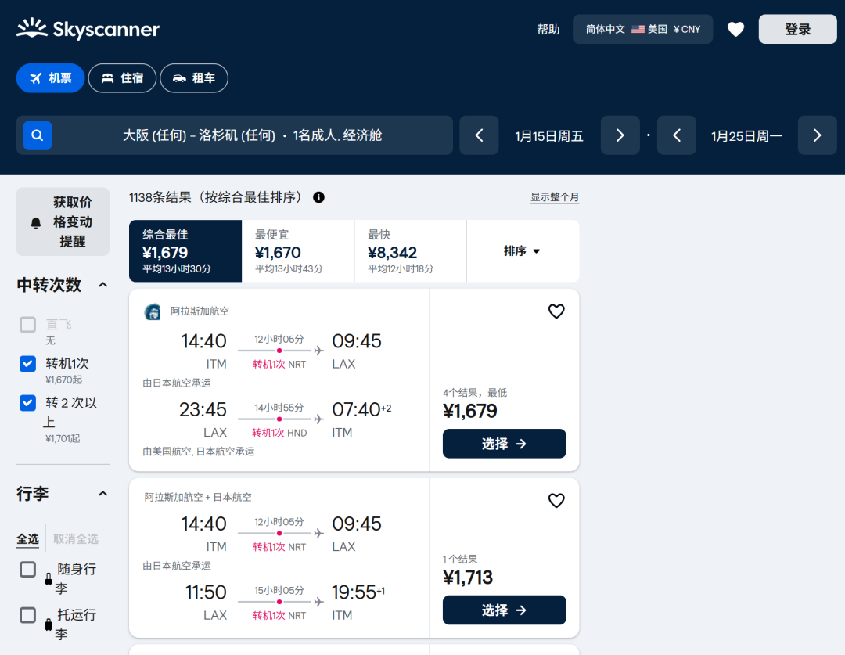
Task: Check the 托运行李 checkbox
Action: (27, 615)
